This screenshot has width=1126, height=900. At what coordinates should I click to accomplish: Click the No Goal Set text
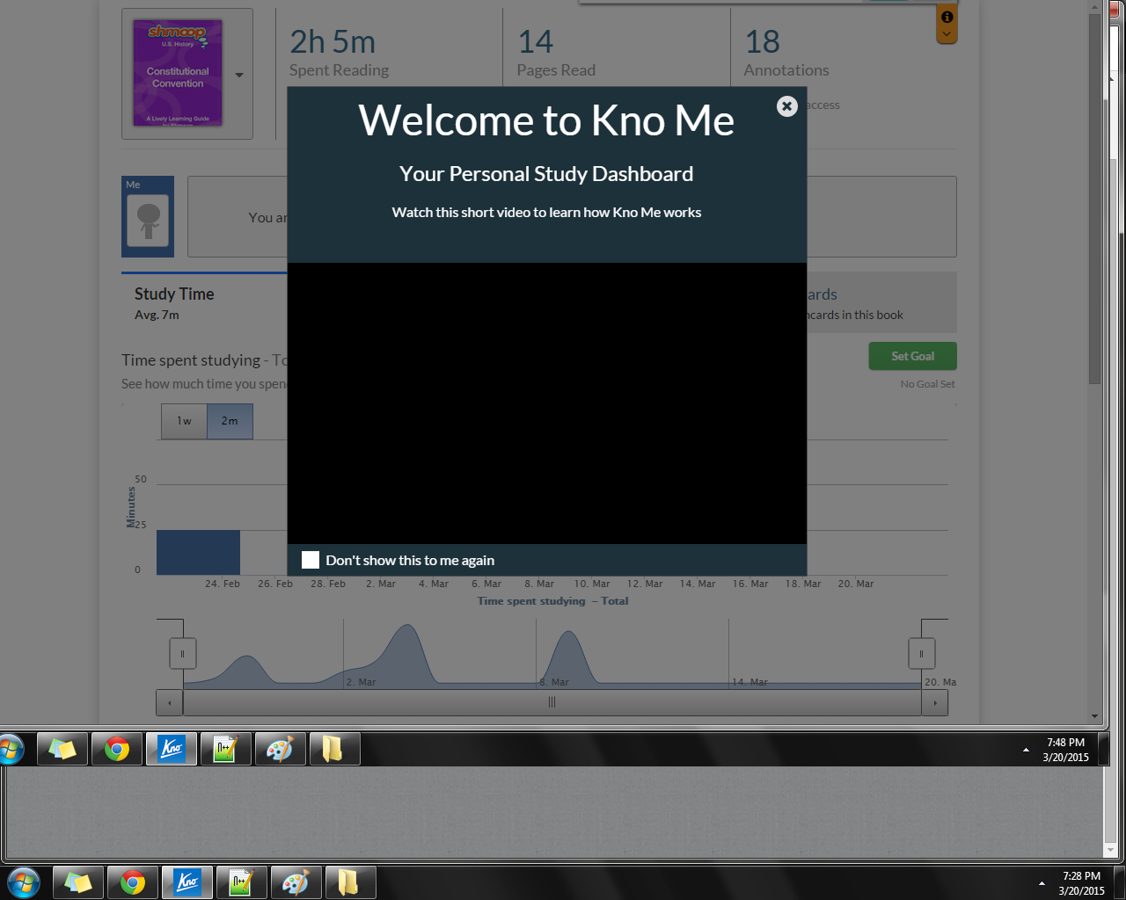click(927, 384)
